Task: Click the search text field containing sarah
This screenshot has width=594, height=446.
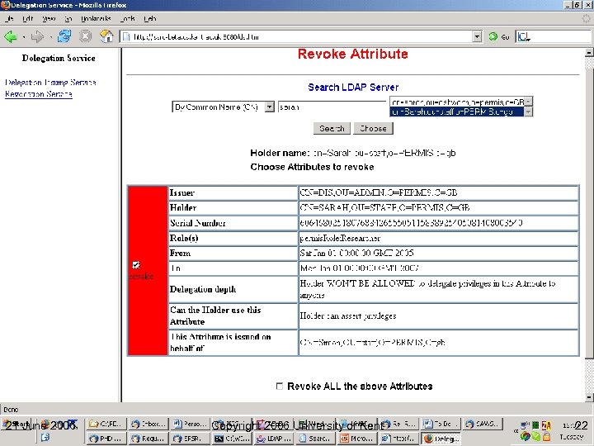Action: pos(332,107)
